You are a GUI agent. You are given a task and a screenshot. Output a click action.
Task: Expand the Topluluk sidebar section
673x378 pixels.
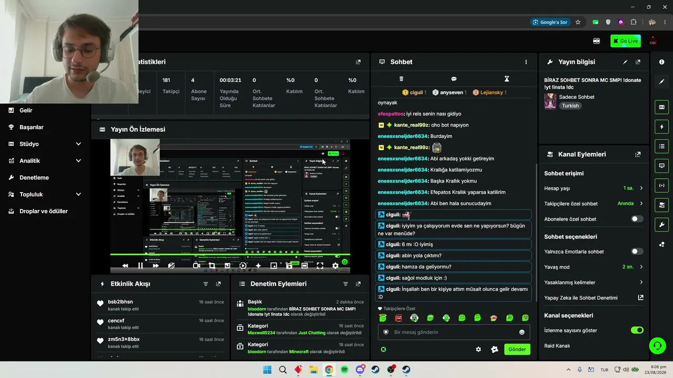point(45,194)
